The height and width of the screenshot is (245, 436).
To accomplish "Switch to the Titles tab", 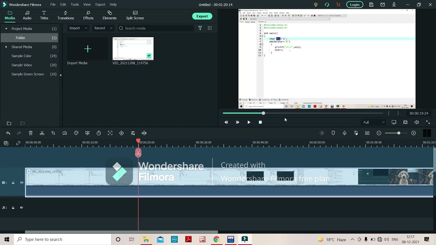I will click(44, 15).
